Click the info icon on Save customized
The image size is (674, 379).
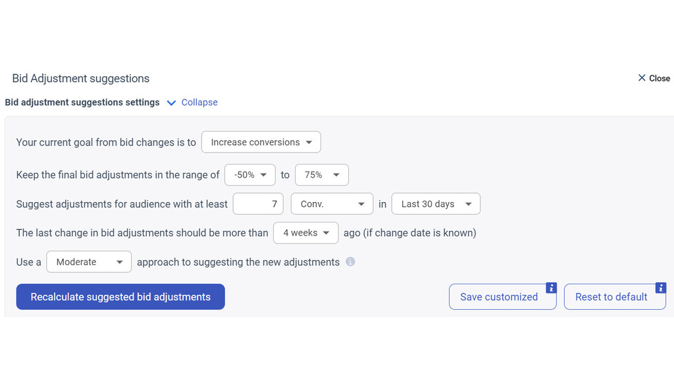coord(551,288)
